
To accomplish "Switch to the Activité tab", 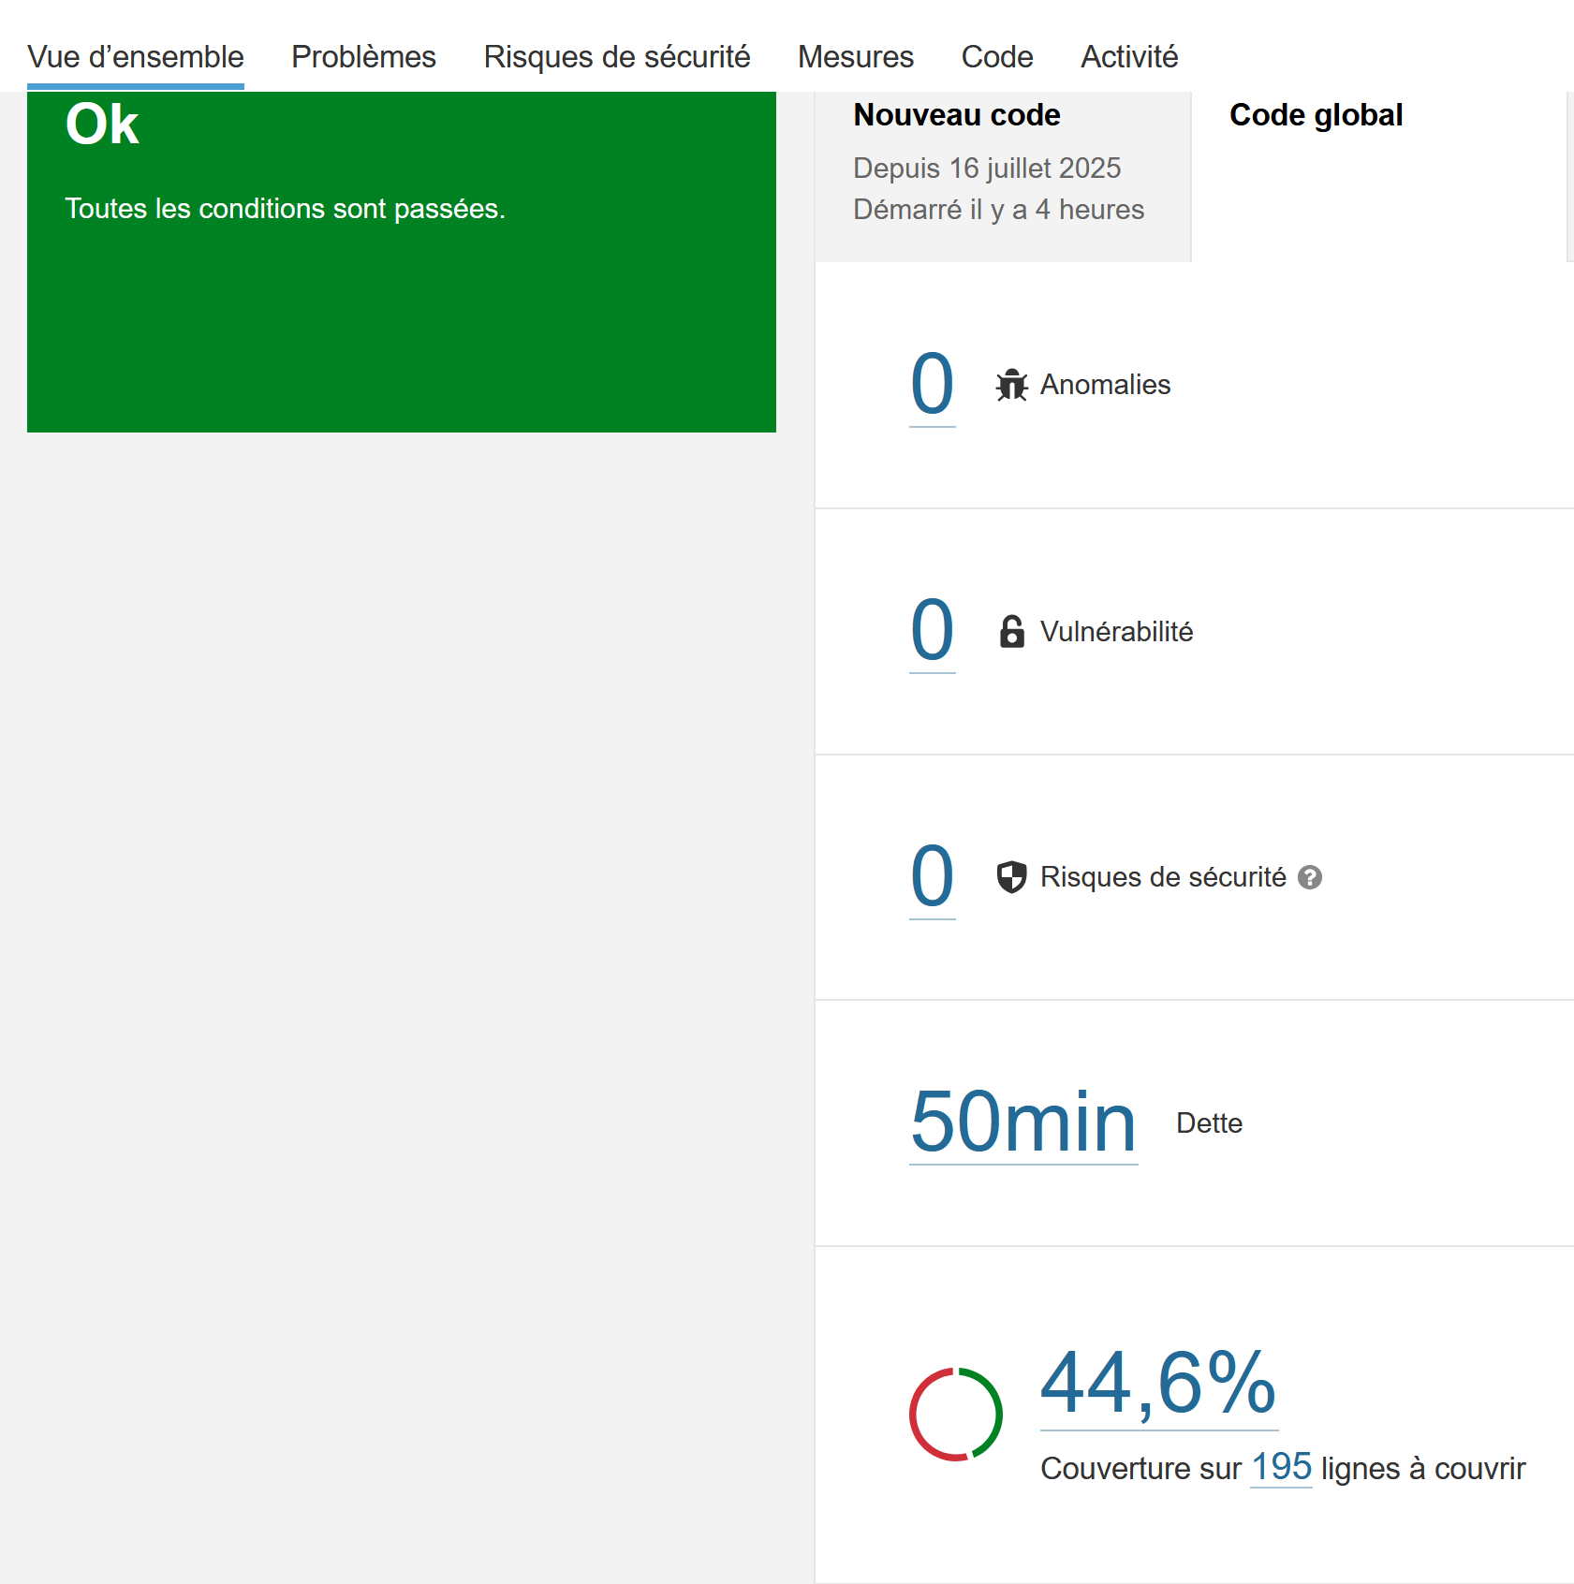I will (x=1129, y=57).
